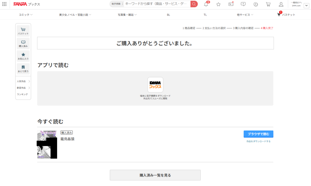
Task: Open sidebar バスケット cart icon
Action: (x=23, y=31)
